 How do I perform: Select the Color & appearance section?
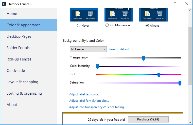tap(29, 25)
